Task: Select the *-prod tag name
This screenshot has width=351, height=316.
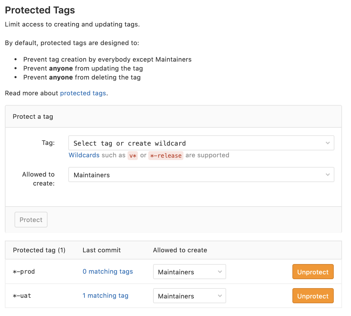Action: pyautogui.click(x=24, y=272)
